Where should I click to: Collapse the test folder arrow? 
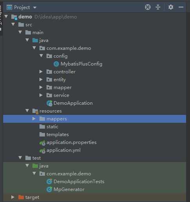(x=20, y=158)
